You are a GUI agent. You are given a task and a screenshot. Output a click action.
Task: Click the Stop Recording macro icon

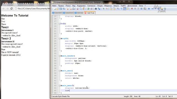(x=135, y=9)
